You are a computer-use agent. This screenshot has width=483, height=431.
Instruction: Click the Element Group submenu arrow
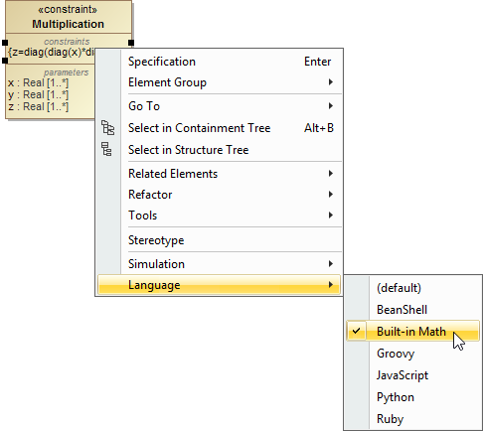pyautogui.click(x=331, y=82)
